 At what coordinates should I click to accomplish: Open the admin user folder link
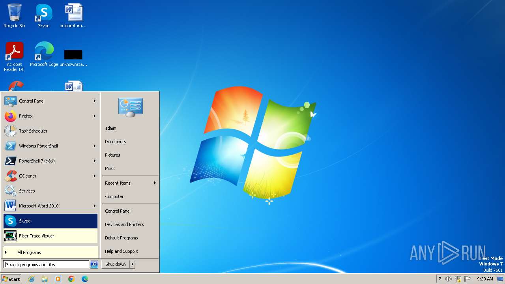130,128
